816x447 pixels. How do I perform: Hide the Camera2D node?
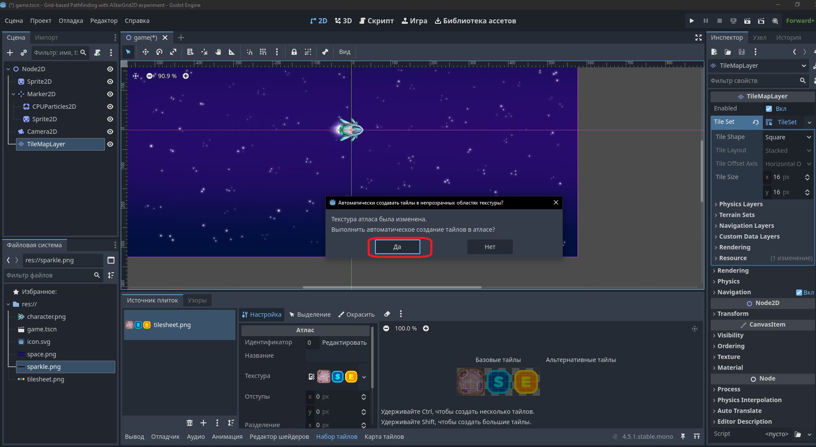click(x=110, y=132)
